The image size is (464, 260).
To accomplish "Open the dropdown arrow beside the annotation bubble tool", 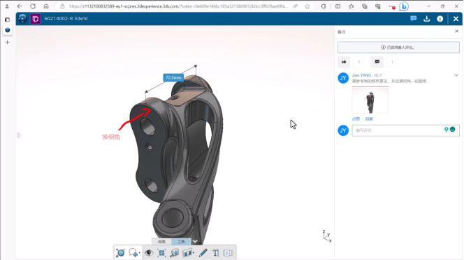I will (139, 253).
